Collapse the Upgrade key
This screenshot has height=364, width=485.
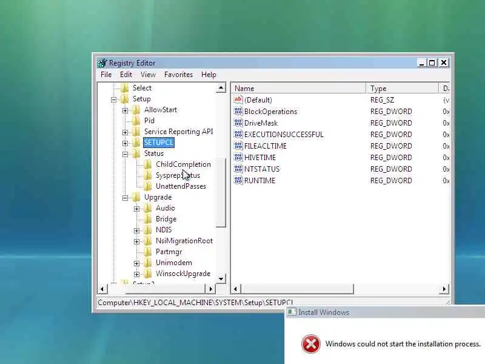tap(125, 198)
